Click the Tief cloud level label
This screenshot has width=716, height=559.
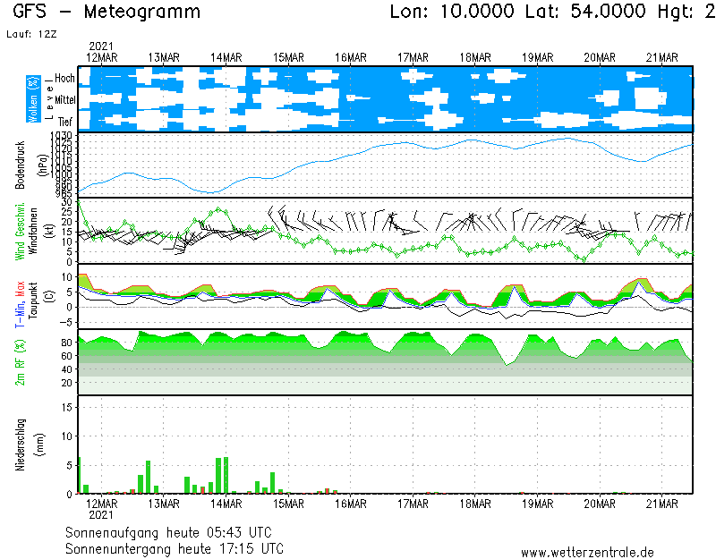(65, 121)
